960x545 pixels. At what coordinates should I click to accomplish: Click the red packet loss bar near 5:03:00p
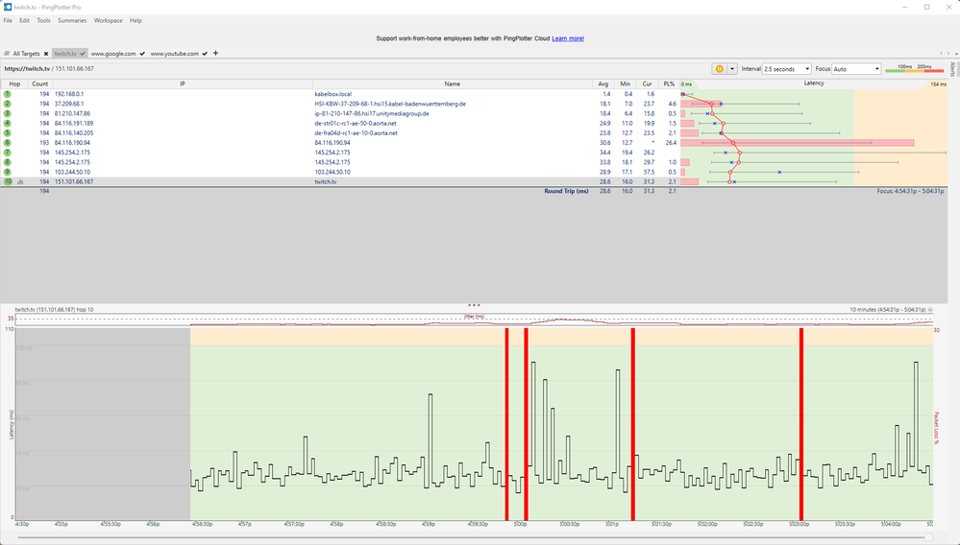coord(801,424)
